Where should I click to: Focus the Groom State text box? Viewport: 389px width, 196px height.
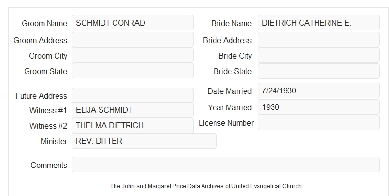point(132,71)
